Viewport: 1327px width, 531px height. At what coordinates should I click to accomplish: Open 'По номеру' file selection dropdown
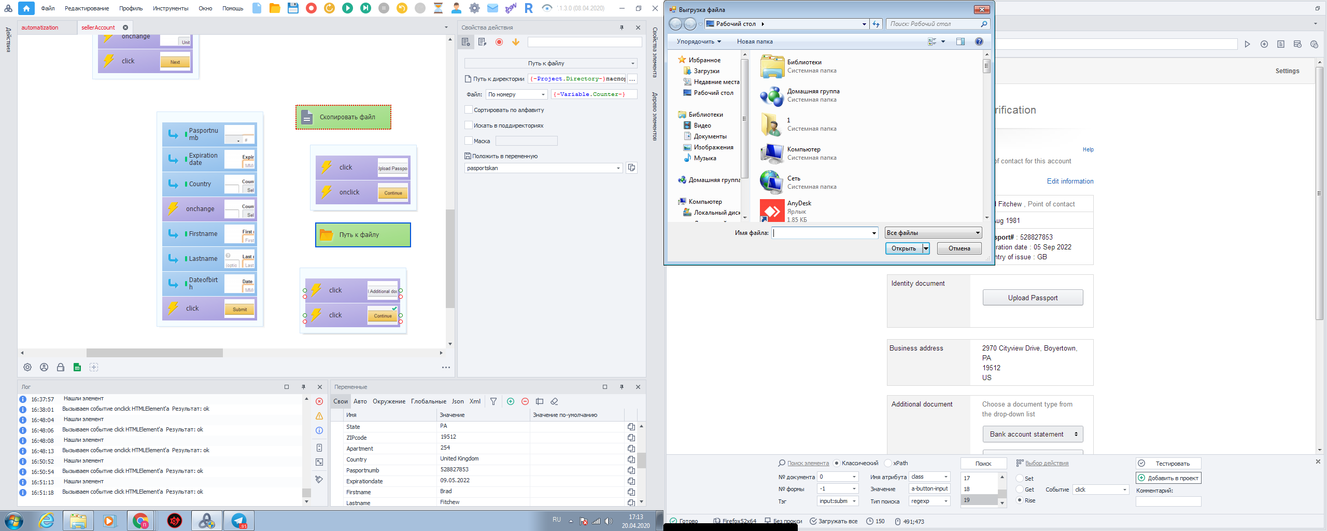(517, 94)
